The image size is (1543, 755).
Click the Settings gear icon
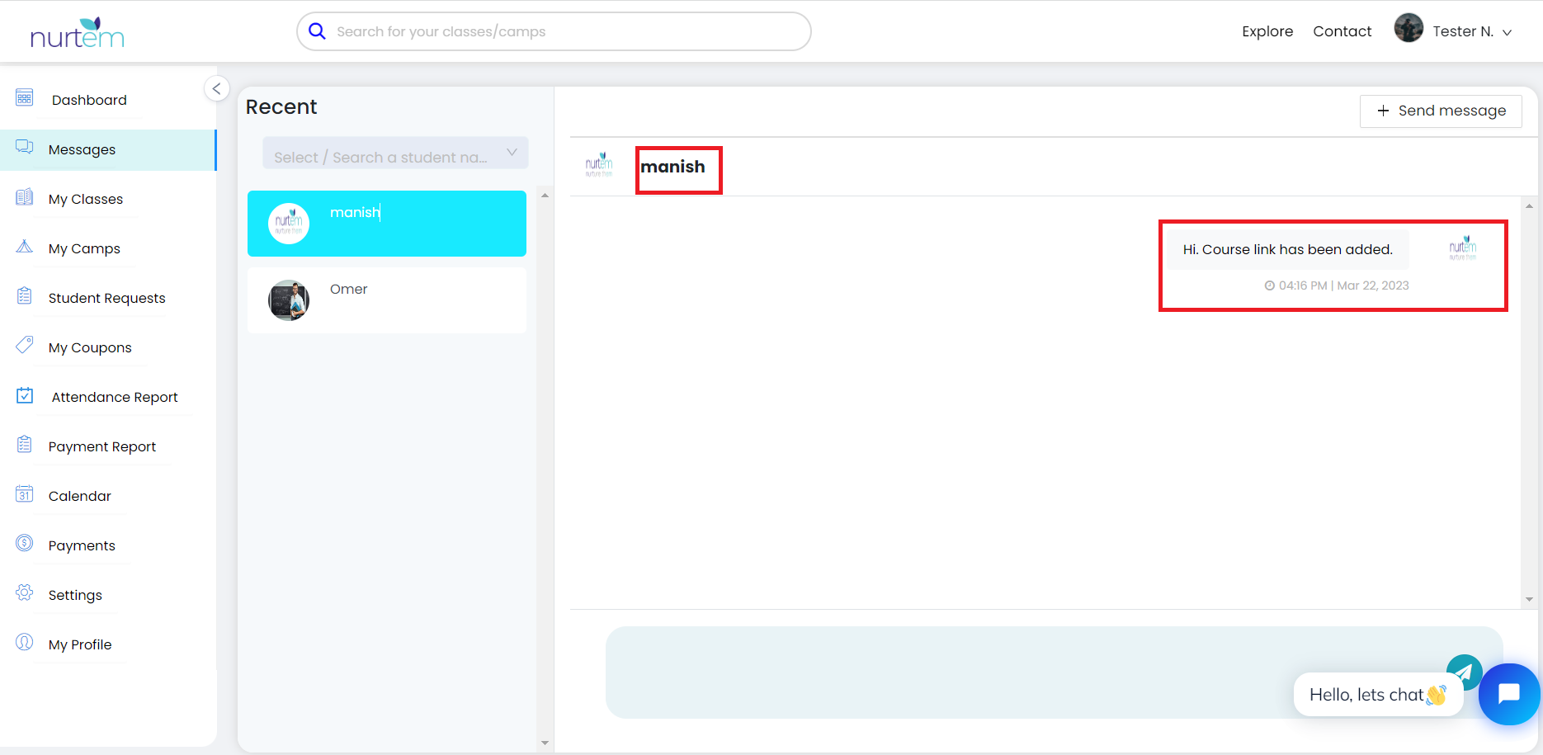pyautogui.click(x=25, y=593)
